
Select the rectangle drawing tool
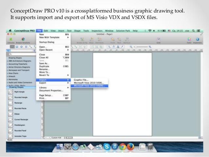17,47
